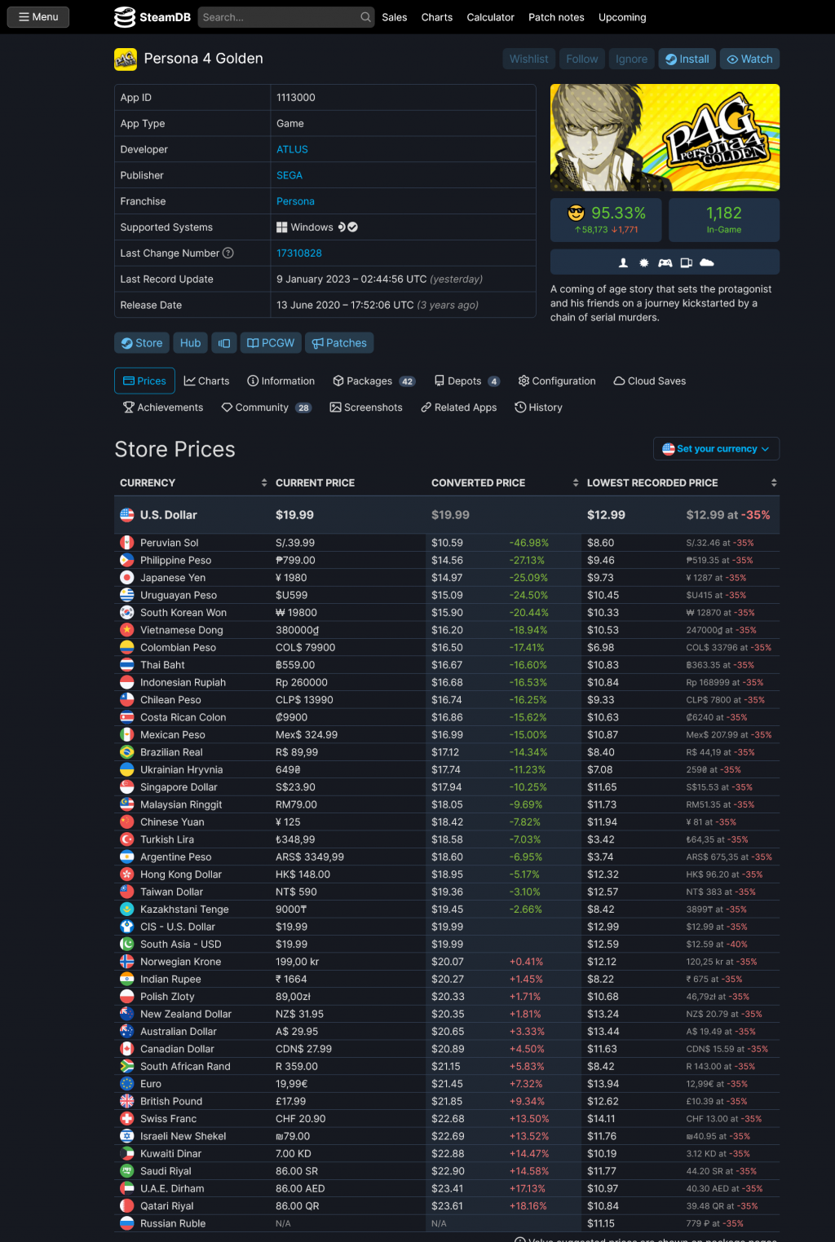Click the single-player category icon
835x1242 pixels.
tap(623, 262)
